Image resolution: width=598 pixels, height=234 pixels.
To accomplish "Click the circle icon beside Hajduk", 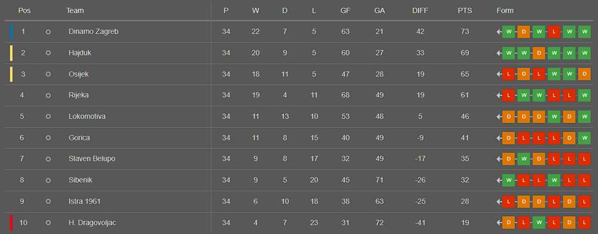I will (x=48, y=53).
